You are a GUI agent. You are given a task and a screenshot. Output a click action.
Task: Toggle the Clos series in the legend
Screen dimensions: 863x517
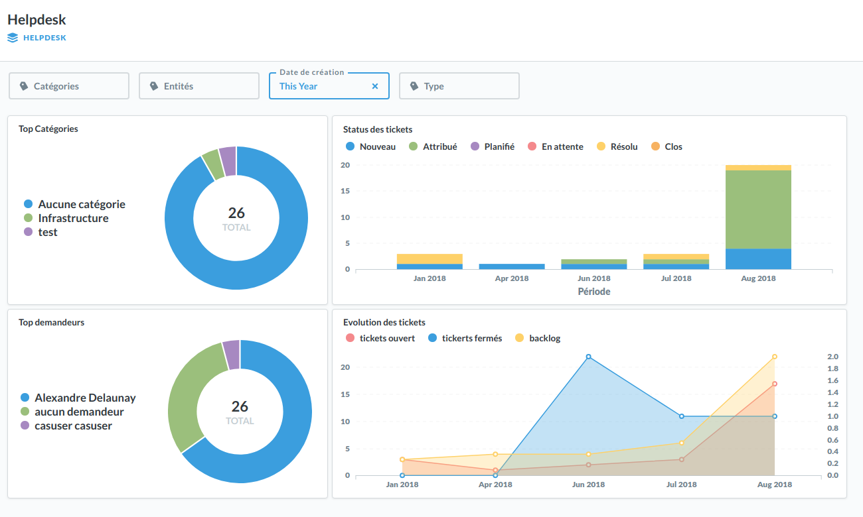[667, 146]
